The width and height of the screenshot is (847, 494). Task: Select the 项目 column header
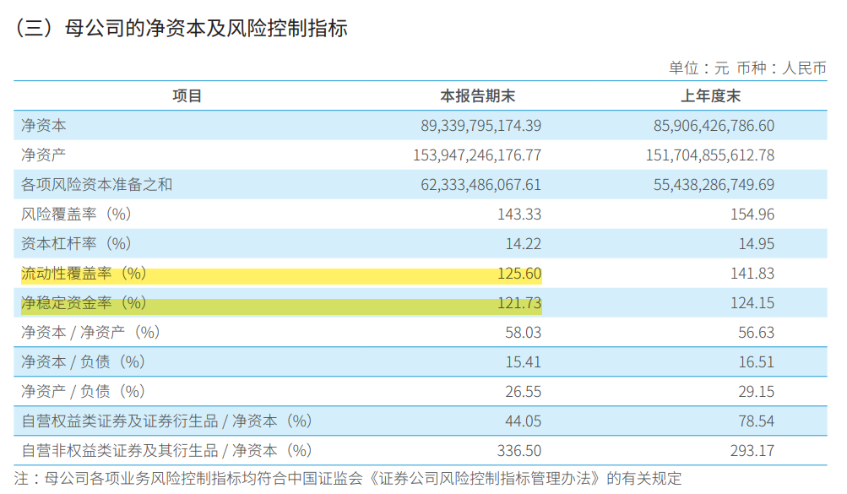(187, 96)
